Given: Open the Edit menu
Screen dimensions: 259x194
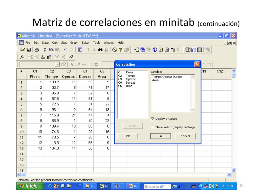Looking at the screenshot, I should [36, 43].
